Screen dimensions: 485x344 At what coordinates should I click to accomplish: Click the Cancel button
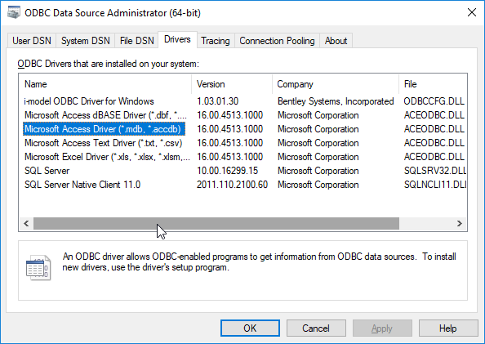(316, 328)
